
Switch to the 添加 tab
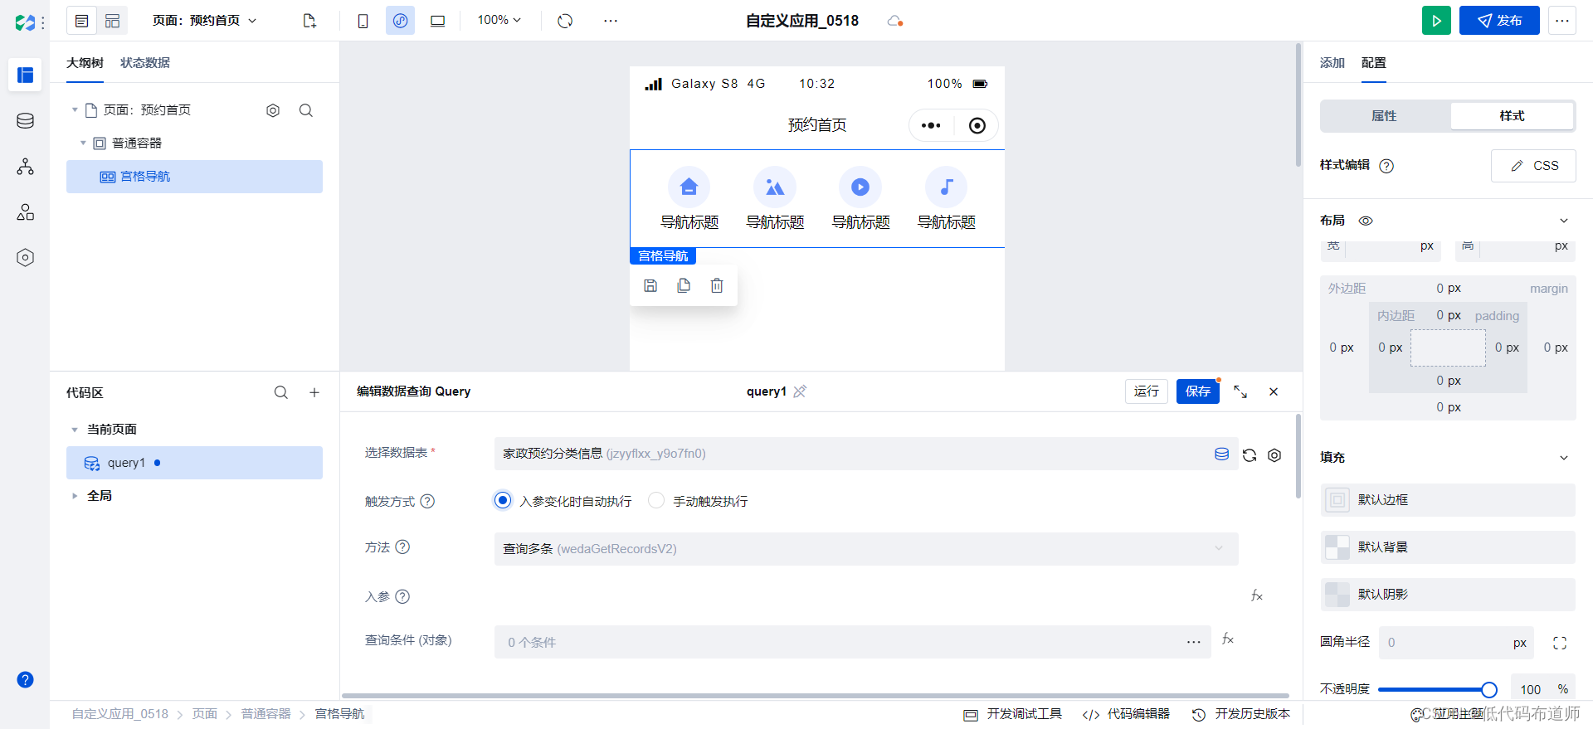[x=1332, y=63]
